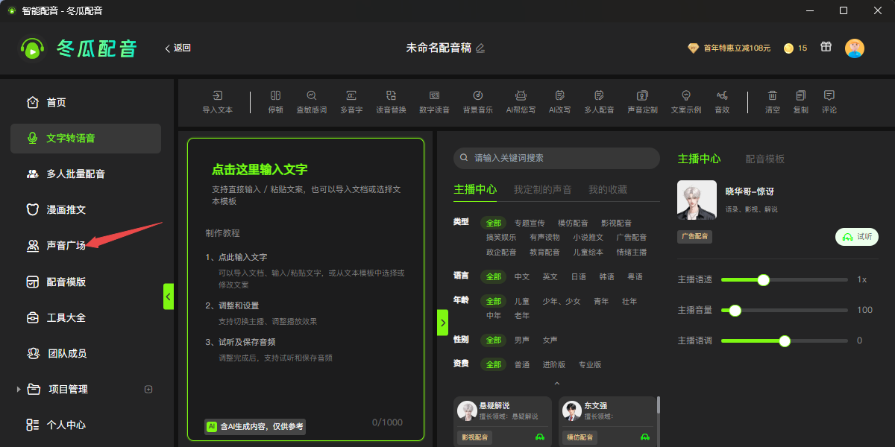Switch to 我的收藏 tab
Screen dimensions: 895x447
(608, 189)
